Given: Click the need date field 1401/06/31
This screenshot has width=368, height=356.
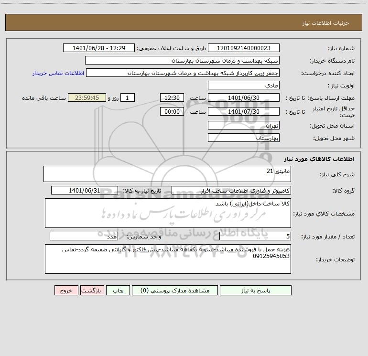Looking at the screenshot, I should click(x=85, y=191).
